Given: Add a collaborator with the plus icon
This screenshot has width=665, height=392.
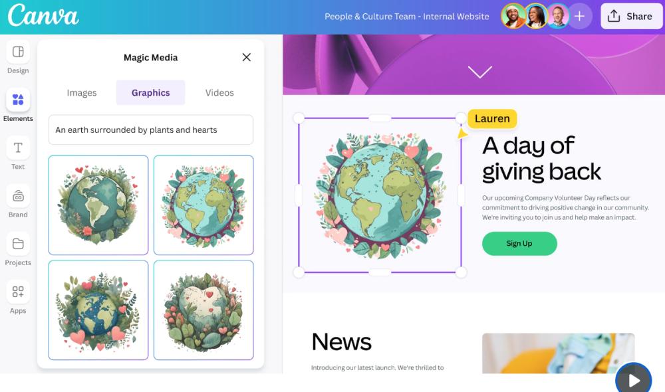Looking at the screenshot, I should pyautogui.click(x=579, y=16).
